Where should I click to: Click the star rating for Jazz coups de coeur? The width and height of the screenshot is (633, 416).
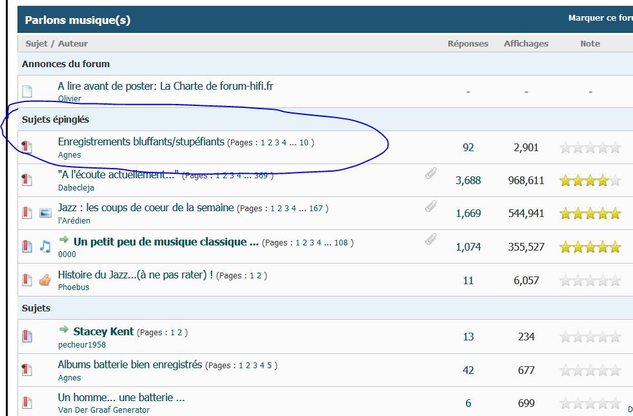(590, 213)
